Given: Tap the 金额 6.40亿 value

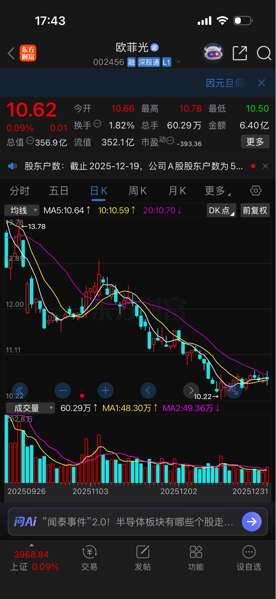Looking at the screenshot, I should 254,125.
